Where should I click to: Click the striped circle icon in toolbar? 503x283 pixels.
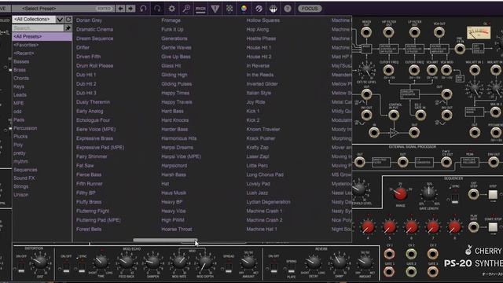(259, 9)
